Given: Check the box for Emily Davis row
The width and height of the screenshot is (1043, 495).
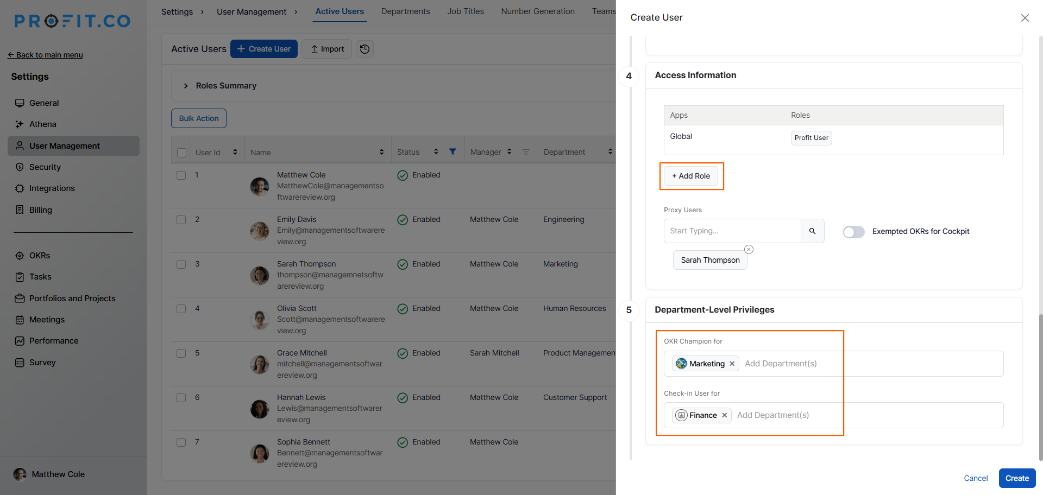Looking at the screenshot, I should [x=181, y=220].
